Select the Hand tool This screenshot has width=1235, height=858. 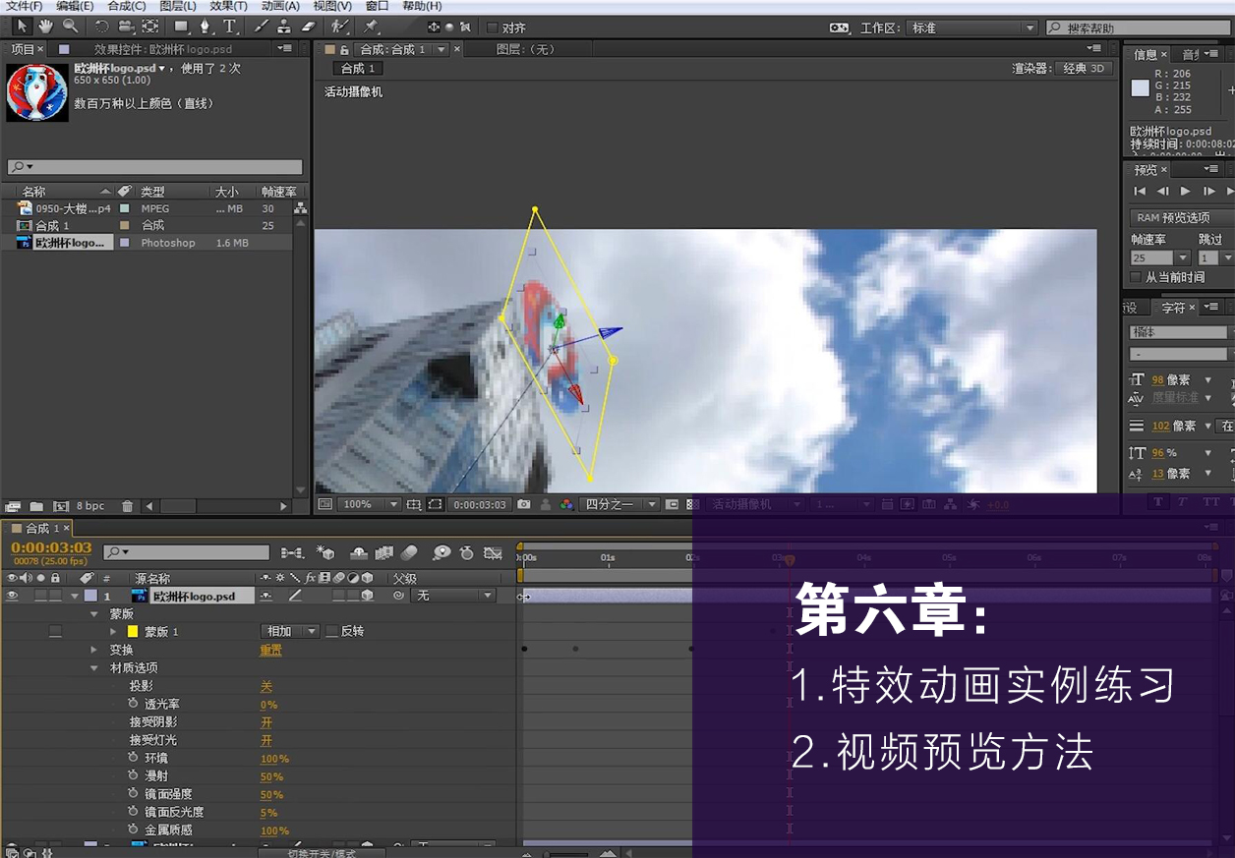(46, 27)
